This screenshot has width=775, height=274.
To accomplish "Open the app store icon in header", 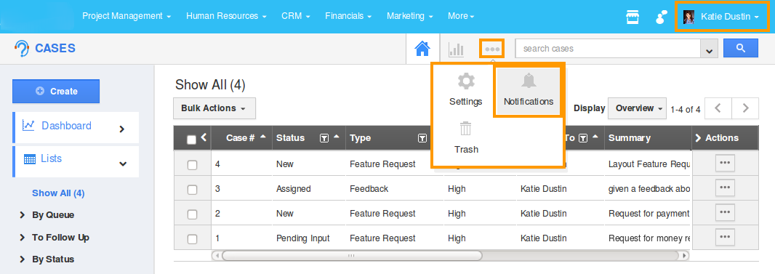I will click(633, 17).
